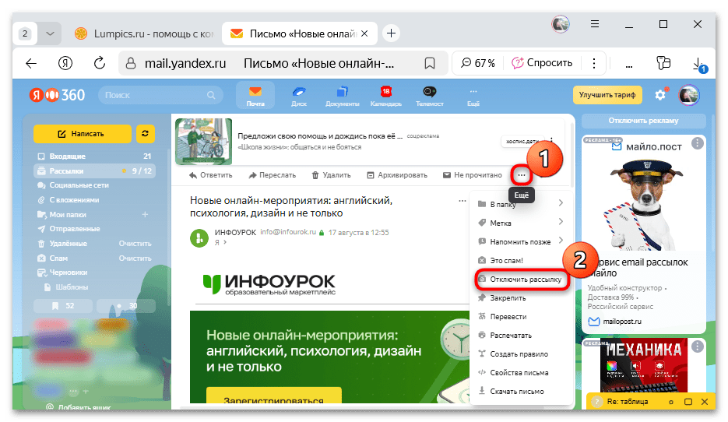This screenshot has height=422, width=728.
Task: Click Ответить button
Action: coord(211,175)
